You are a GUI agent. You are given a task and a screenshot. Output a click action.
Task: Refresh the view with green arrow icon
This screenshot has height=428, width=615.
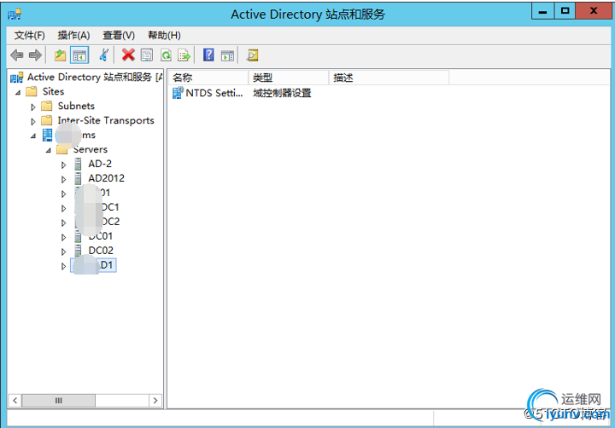166,55
